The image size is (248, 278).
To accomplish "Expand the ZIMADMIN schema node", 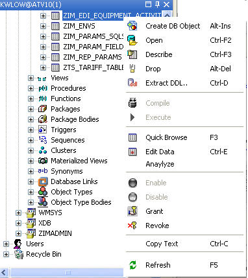I will 18,233.
